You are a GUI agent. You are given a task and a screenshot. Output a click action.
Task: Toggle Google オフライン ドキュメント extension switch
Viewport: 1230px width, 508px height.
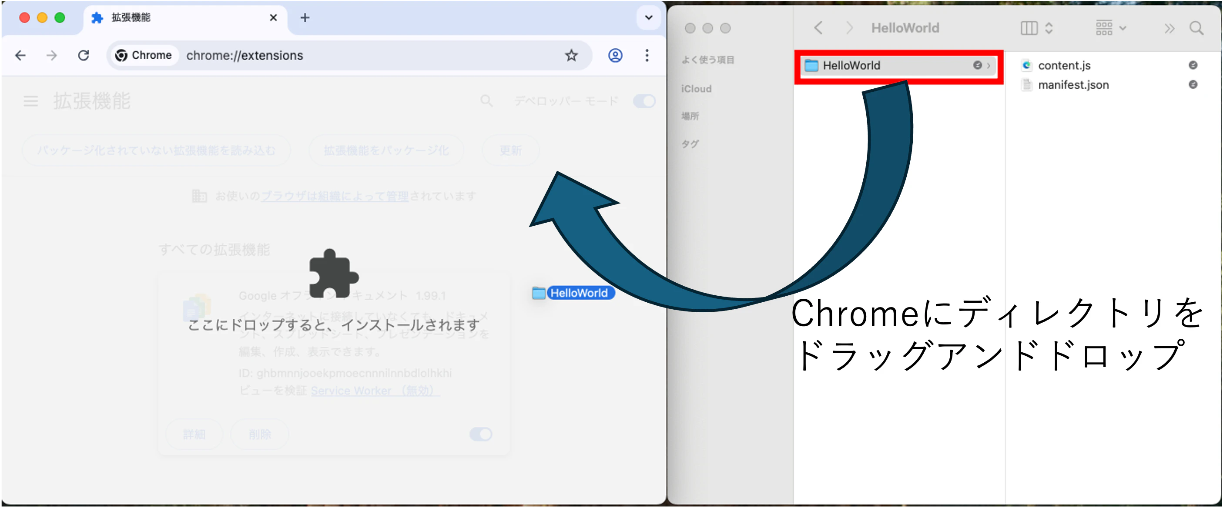[x=480, y=434]
